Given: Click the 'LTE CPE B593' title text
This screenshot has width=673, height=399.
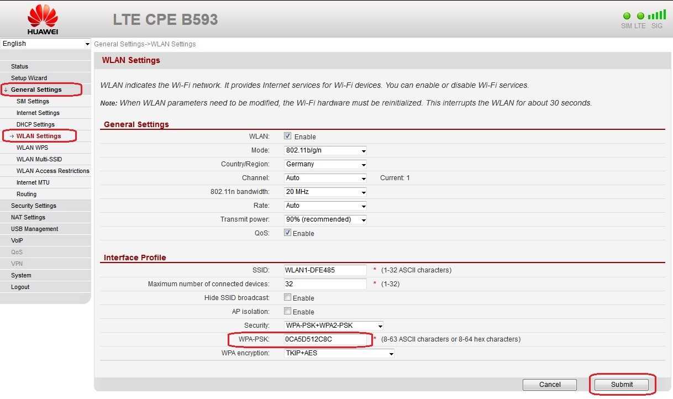Looking at the screenshot, I should coord(165,19).
